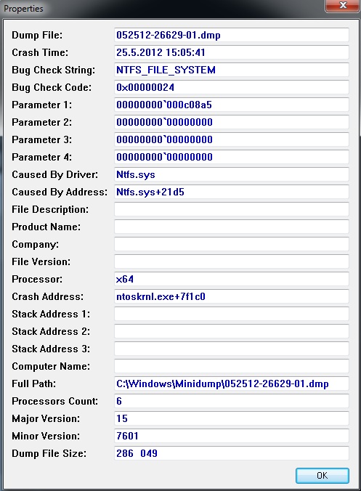Click the empty Computer Name field
The image size is (361, 491).
point(232,366)
